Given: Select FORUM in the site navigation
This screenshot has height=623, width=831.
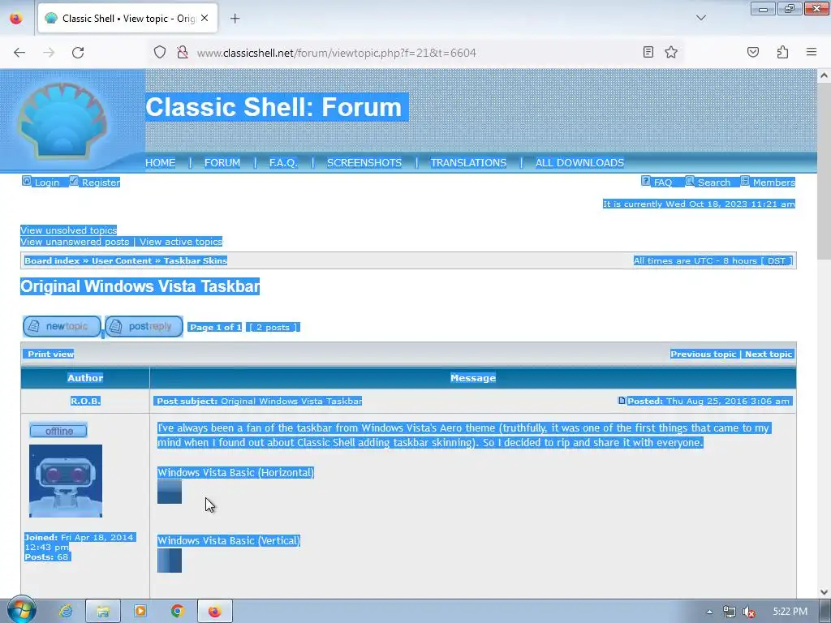Looking at the screenshot, I should tap(222, 162).
